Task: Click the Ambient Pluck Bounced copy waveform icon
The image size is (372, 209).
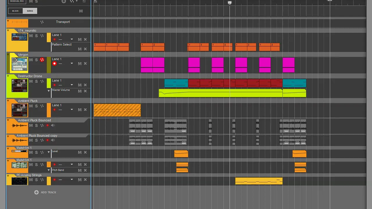Action: pyautogui.click(x=19, y=140)
